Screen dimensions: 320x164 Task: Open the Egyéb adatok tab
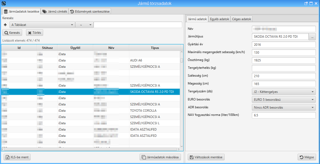pyautogui.click(x=219, y=19)
